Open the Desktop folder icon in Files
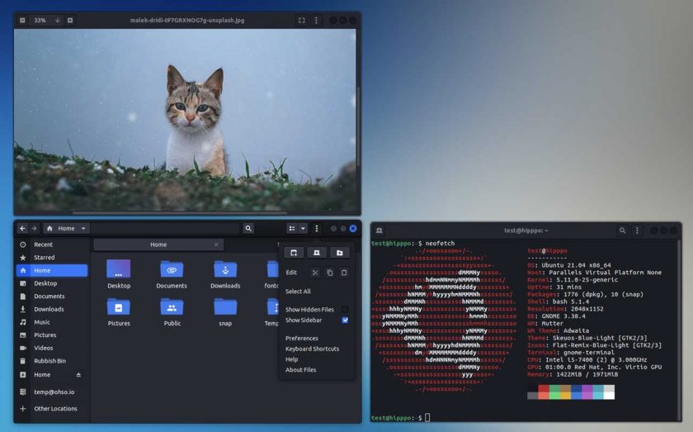Screen dimensions: 693x432 pos(119,269)
